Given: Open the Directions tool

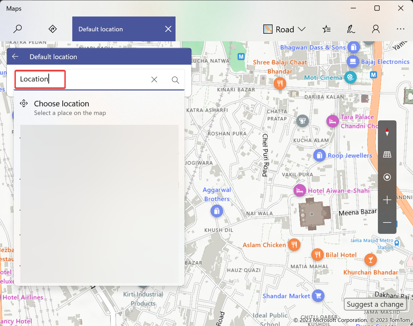Looking at the screenshot, I should (52, 29).
